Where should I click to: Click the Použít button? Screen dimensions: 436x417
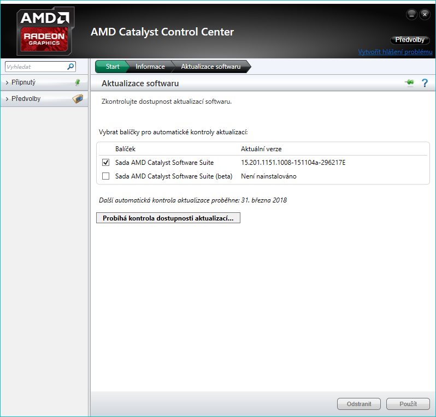(408, 404)
